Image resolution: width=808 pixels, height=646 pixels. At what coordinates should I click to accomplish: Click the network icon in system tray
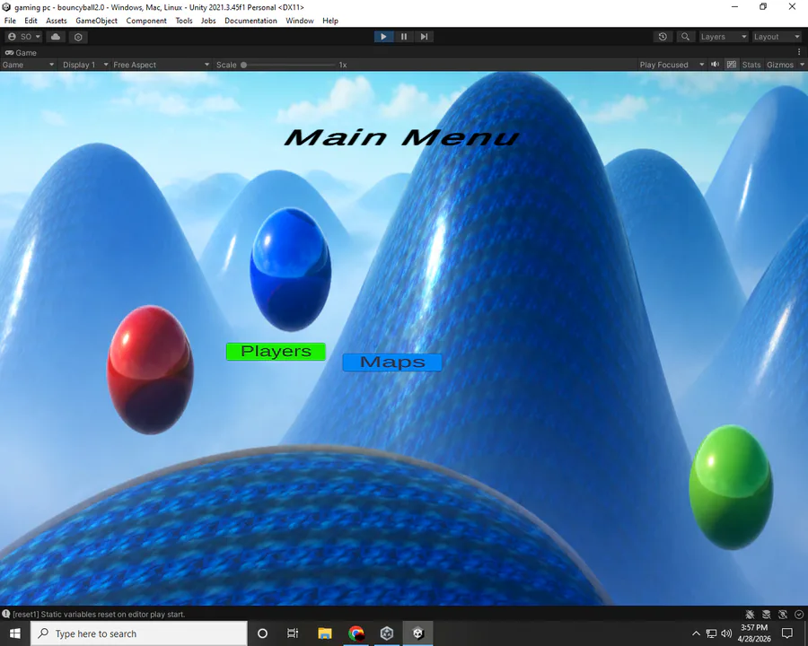tap(712, 633)
